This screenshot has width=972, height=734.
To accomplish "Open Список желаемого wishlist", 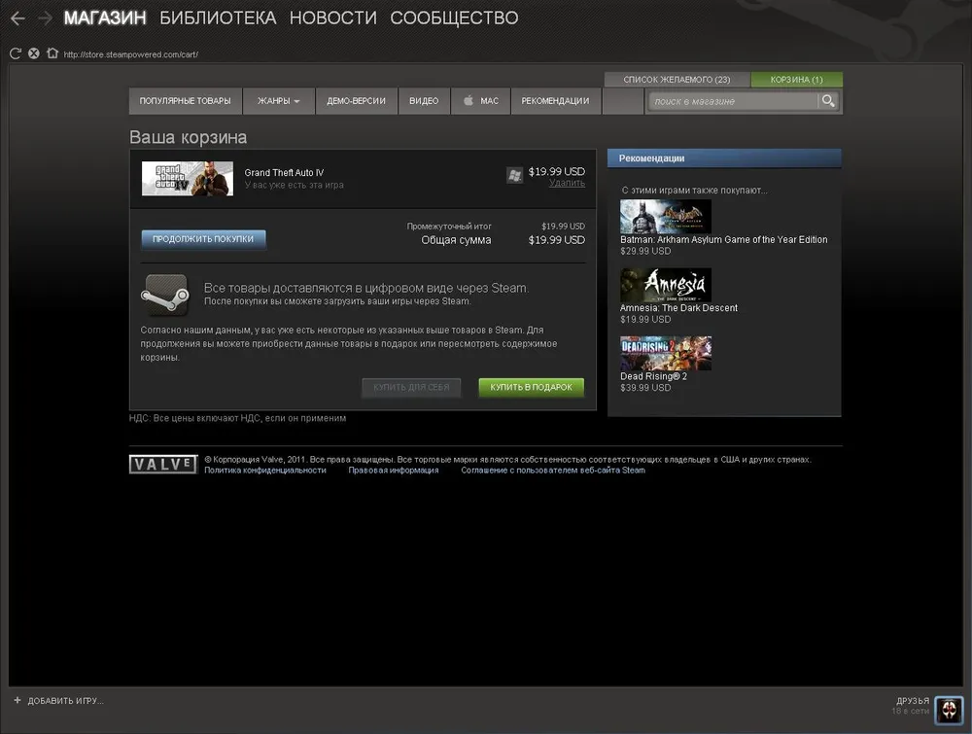I will coord(677,80).
